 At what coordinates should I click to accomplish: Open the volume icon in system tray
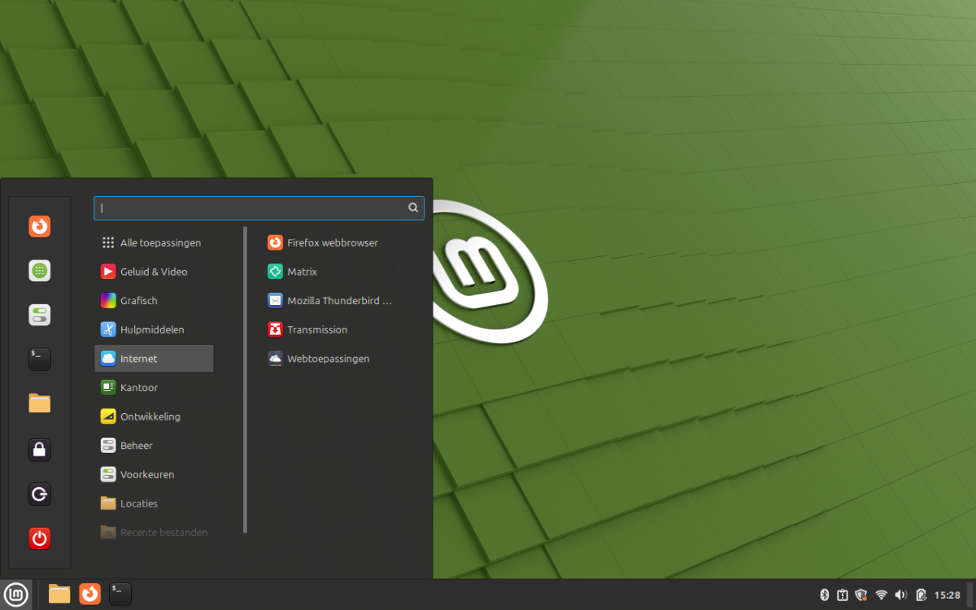(x=900, y=595)
